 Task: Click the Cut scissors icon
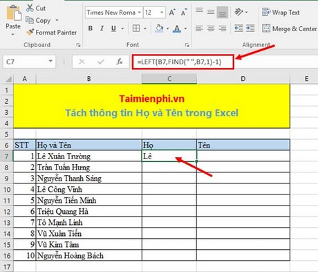[30, 8]
